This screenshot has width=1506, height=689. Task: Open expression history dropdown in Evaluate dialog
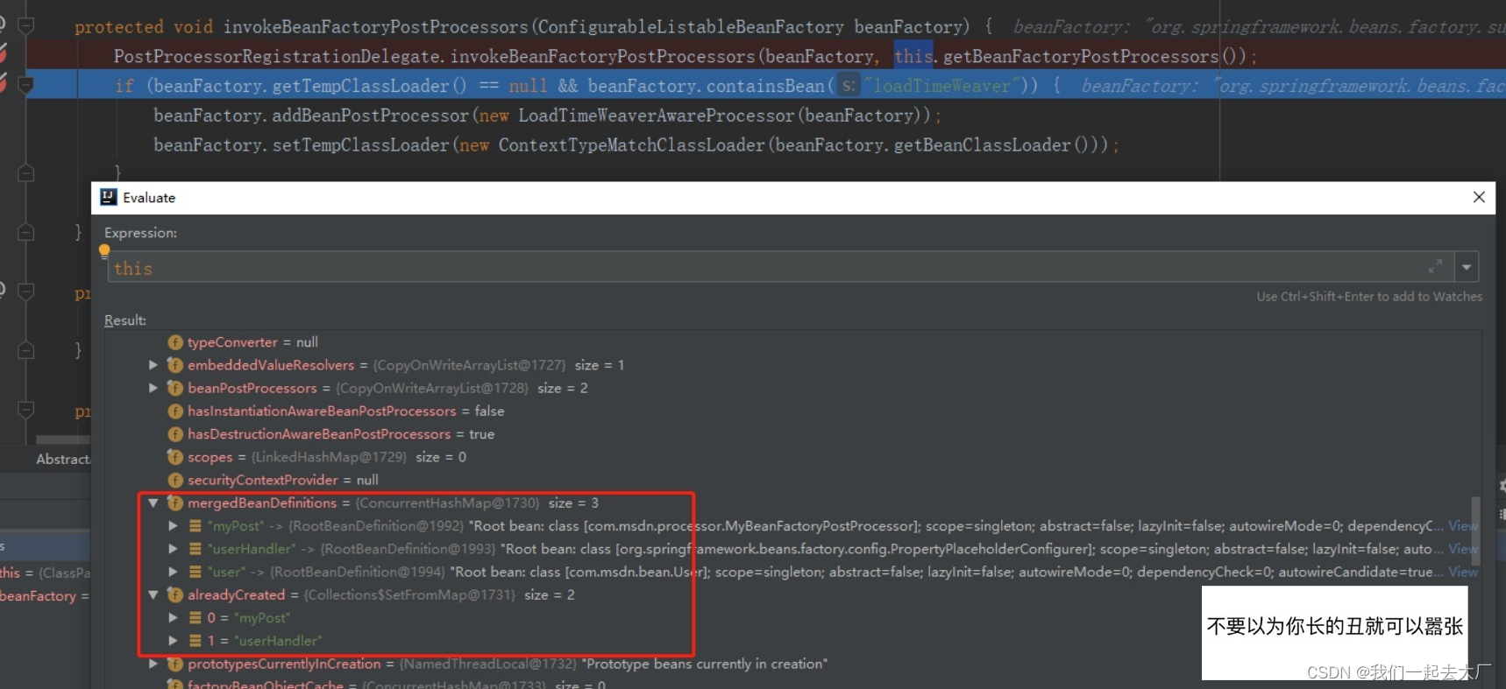coord(1467,267)
